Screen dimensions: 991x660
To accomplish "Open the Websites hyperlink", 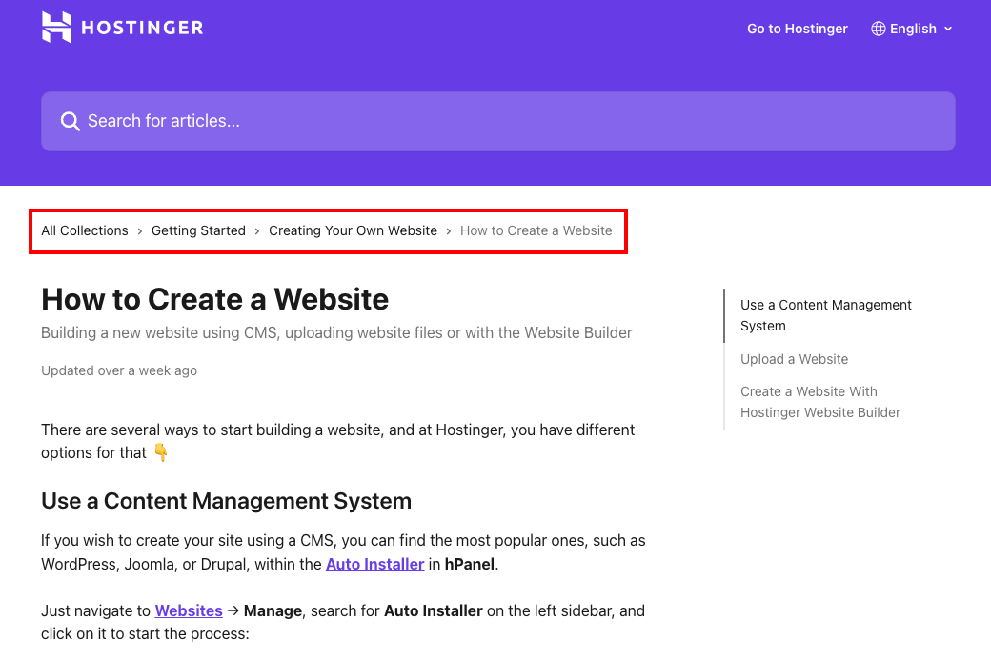I will pos(189,610).
